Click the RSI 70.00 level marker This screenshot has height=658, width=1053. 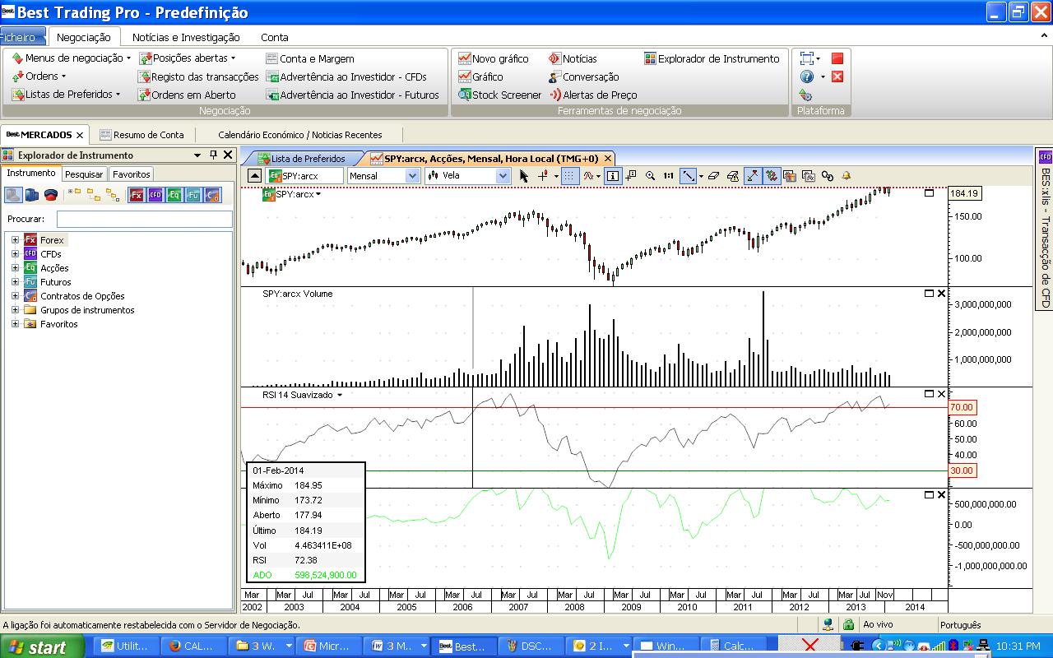tap(961, 407)
